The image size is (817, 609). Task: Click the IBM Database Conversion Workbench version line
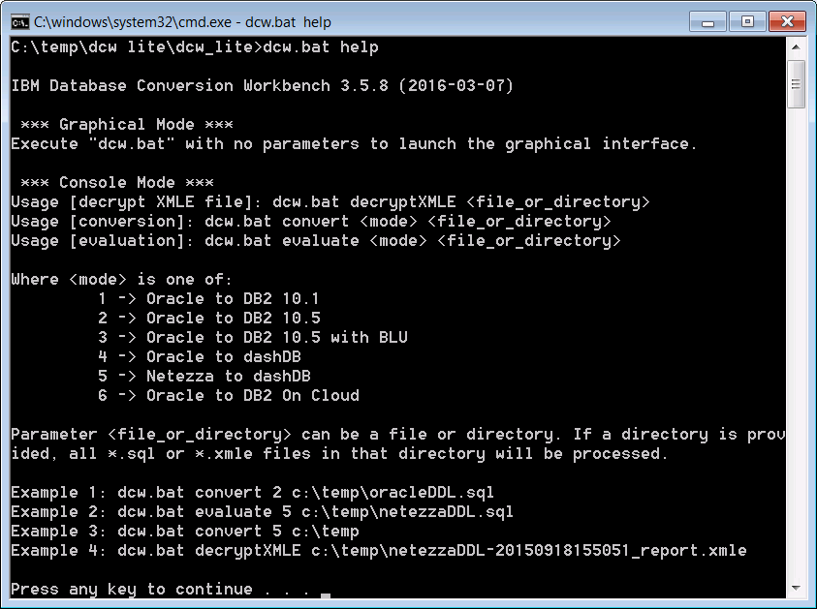pyautogui.click(x=262, y=86)
